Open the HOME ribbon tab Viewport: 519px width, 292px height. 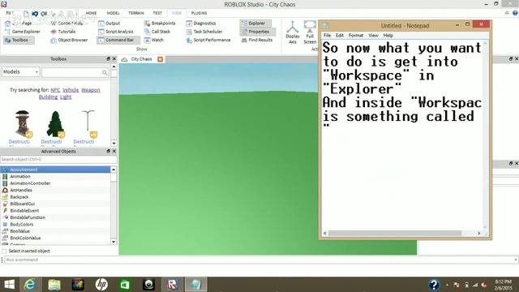tap(91, 13)
